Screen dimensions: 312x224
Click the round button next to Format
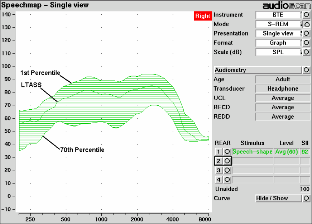307,43
